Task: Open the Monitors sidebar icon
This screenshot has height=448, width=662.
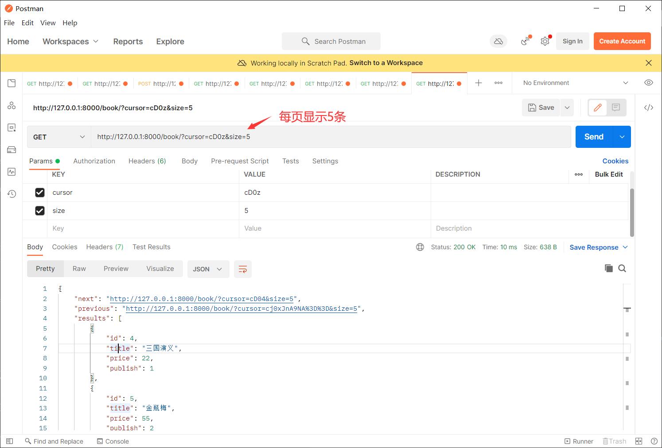Action: click(12, 172)
